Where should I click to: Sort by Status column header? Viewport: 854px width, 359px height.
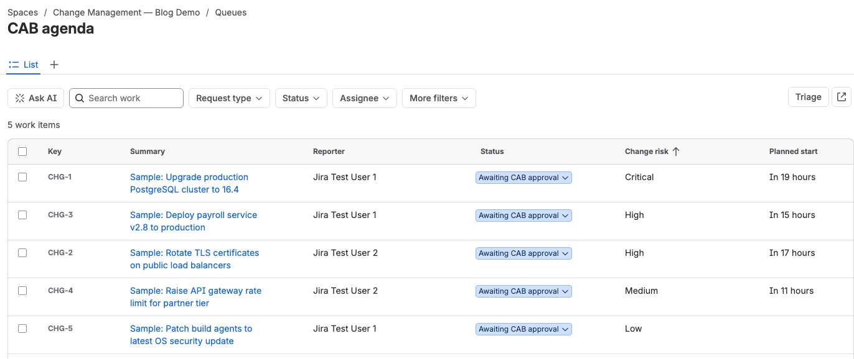point(492,152)
